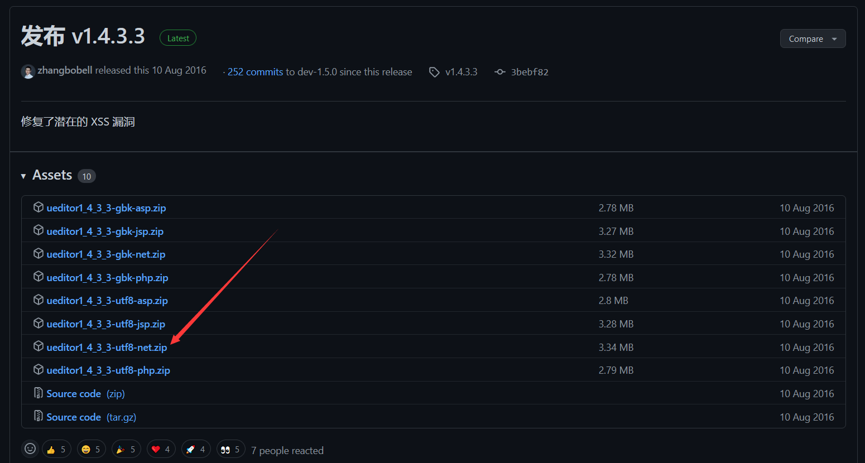The height and width of the screenshot is (463, 865).
Task: Click the Assets heading
Action: click(52, 175)
